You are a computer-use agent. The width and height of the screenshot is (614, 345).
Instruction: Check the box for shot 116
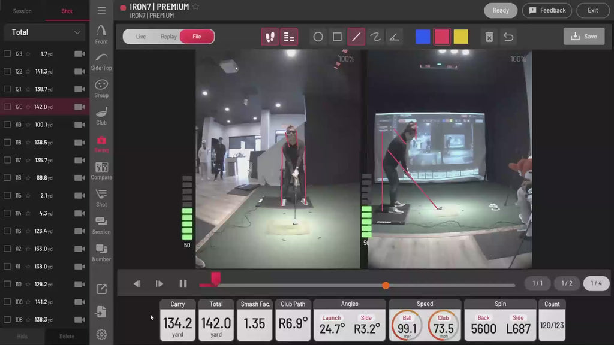tap(7, 177)
